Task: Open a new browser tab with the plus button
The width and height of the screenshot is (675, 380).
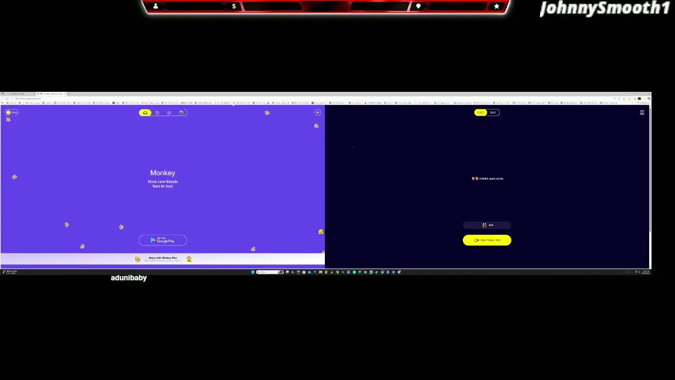Action: (x=68, y=93)
